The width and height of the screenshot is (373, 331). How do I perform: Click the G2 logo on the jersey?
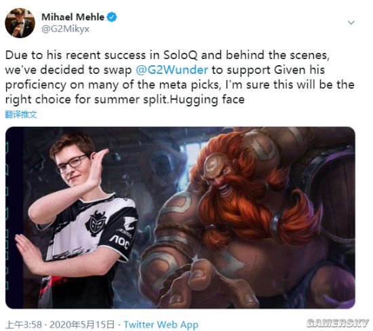(96, 223)
